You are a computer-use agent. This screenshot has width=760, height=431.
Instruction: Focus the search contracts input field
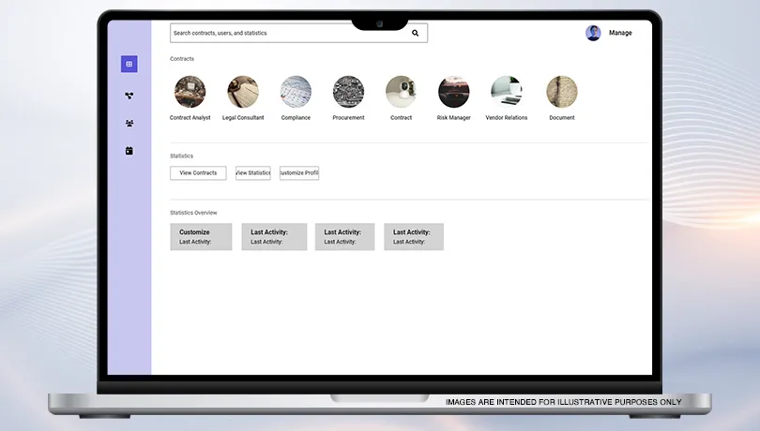click(286, 33)
